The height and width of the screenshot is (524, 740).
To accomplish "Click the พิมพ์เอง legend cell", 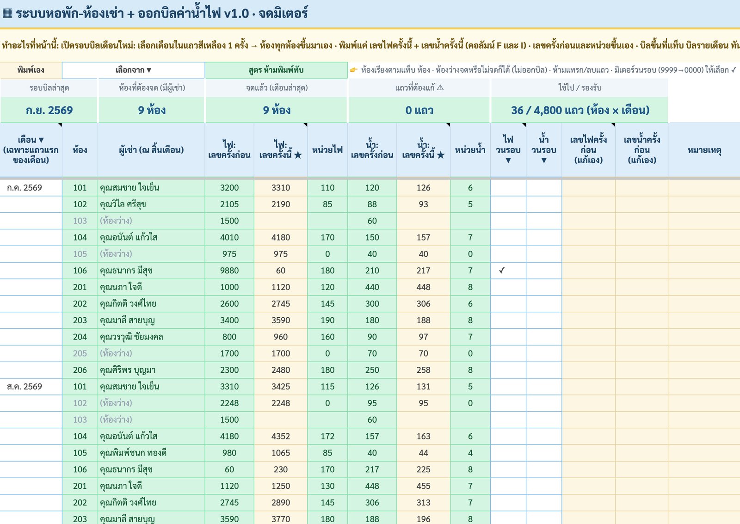I will 31,70.
